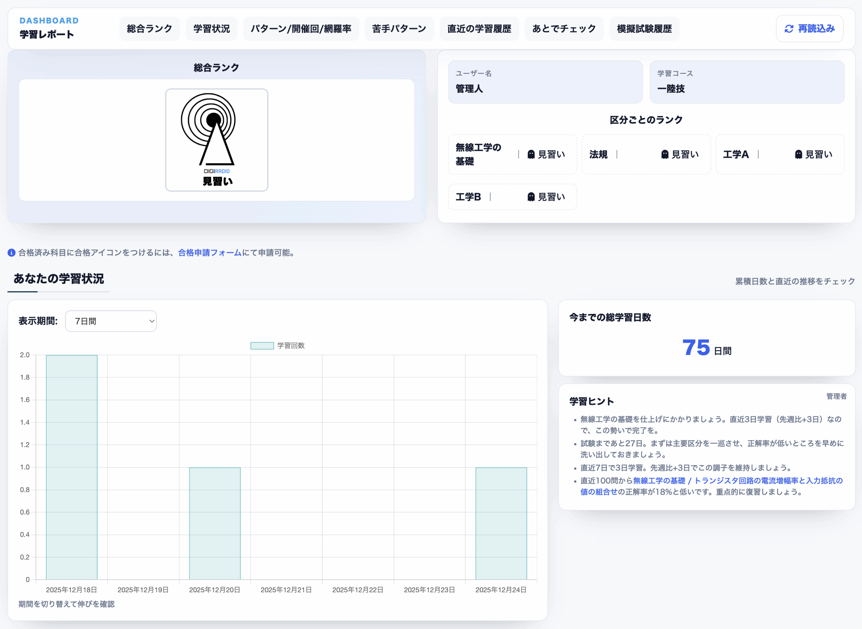Switch to the 総合ランク tab

(x=149, y=29)
